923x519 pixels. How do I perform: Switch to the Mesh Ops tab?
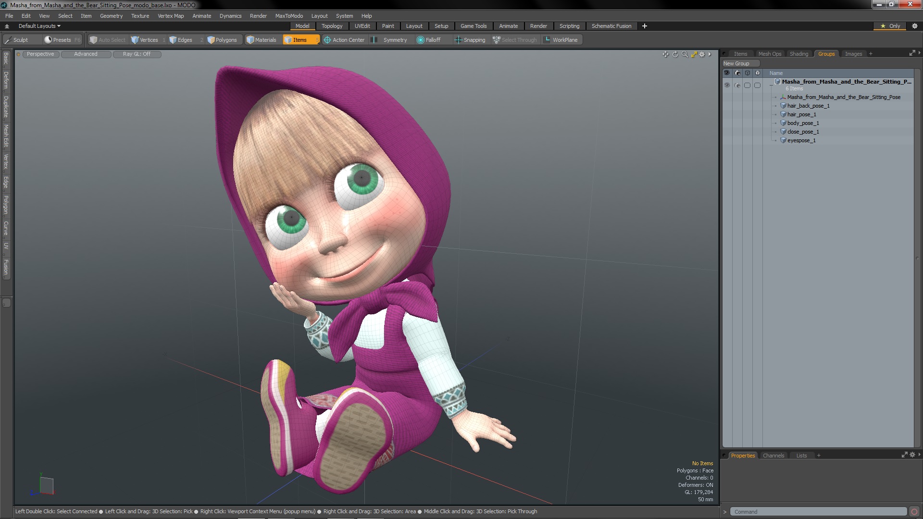770,54
